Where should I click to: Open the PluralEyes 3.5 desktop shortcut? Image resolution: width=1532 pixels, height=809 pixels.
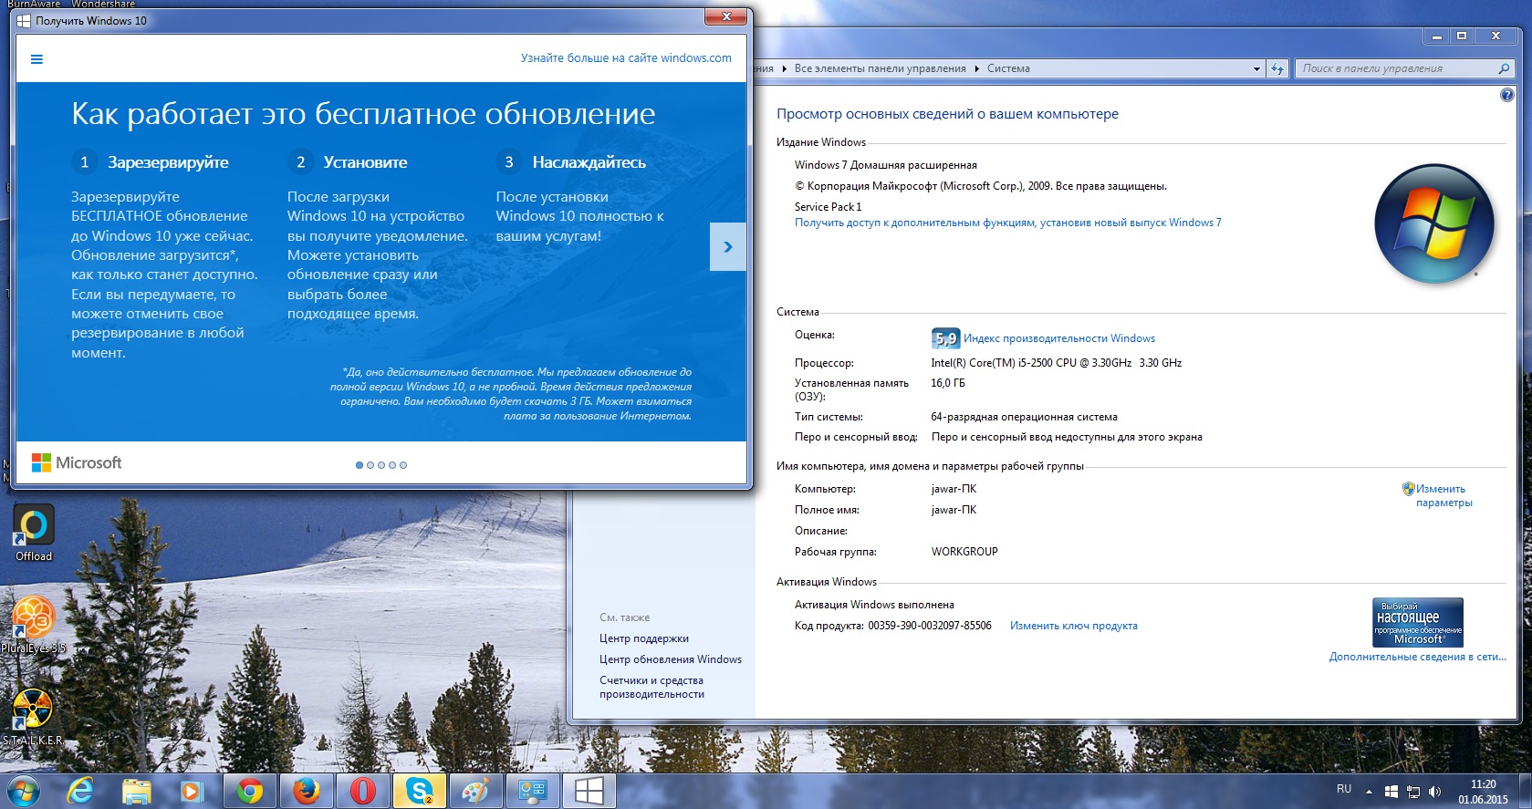(x=34, y=625)
